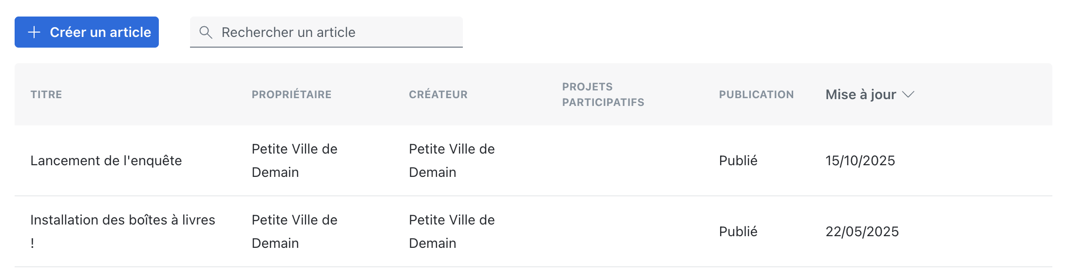Viewport: 1066px width, 277px height.
Task: Click the owner cell of "Lancement de l'enquête"
Action: coord(294,160)
